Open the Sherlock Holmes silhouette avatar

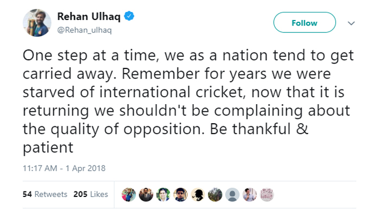pos(198,194)
